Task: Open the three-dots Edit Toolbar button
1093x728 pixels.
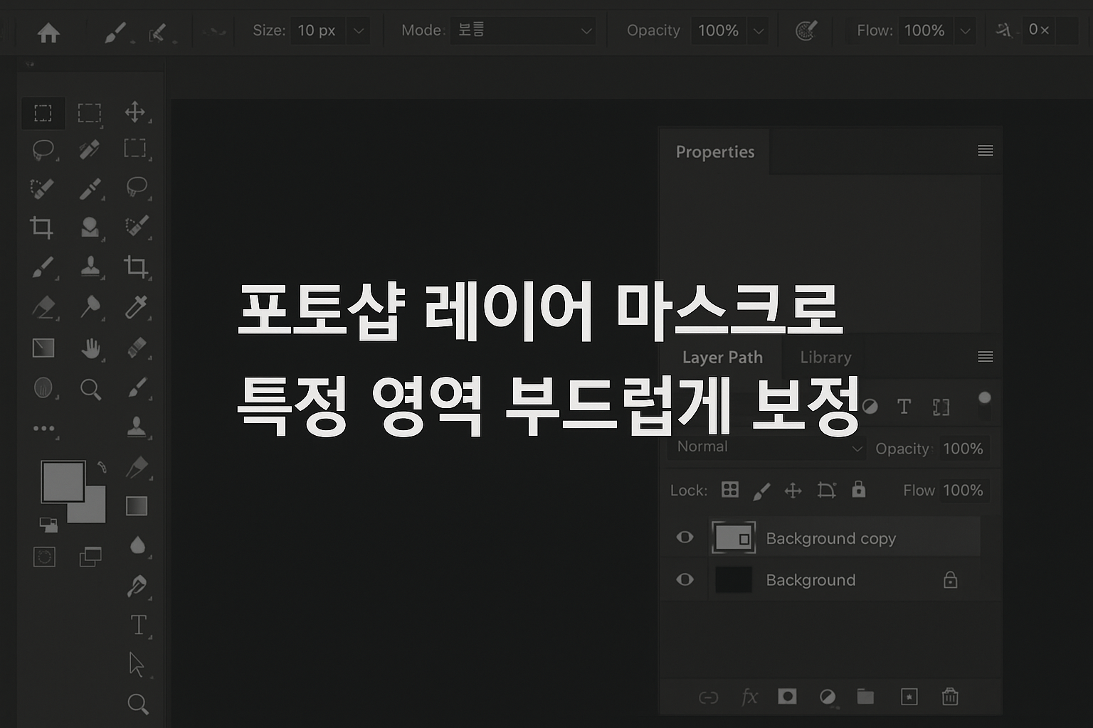Action: [44, 429]
